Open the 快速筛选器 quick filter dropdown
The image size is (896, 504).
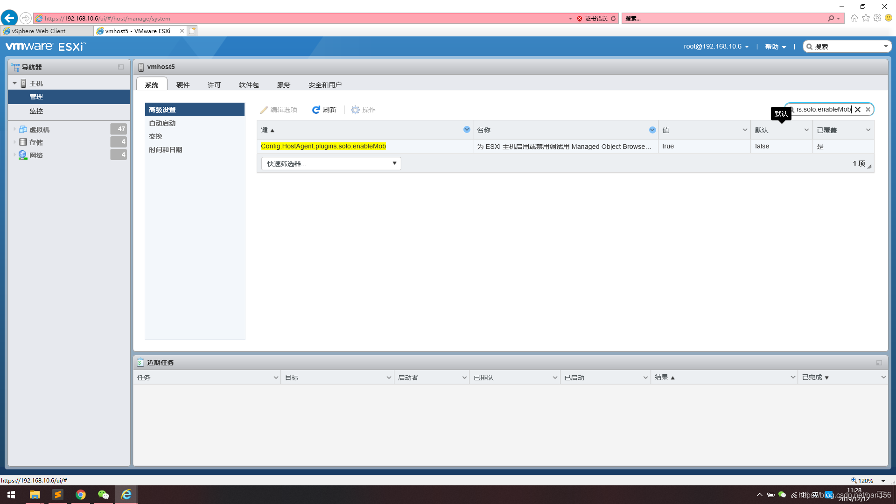pos(331,163)
